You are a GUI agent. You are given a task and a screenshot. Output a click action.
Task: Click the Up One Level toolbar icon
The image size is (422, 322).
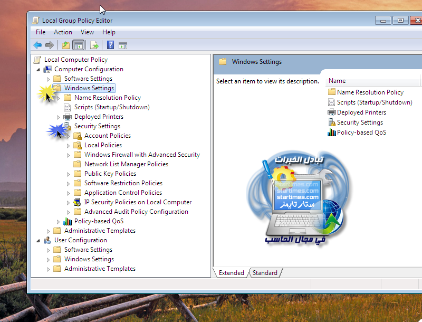(66, 45)
